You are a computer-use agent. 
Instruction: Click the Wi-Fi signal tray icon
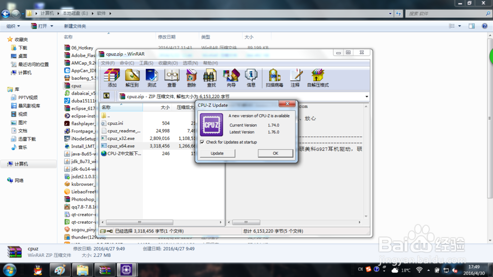point(419,270)
